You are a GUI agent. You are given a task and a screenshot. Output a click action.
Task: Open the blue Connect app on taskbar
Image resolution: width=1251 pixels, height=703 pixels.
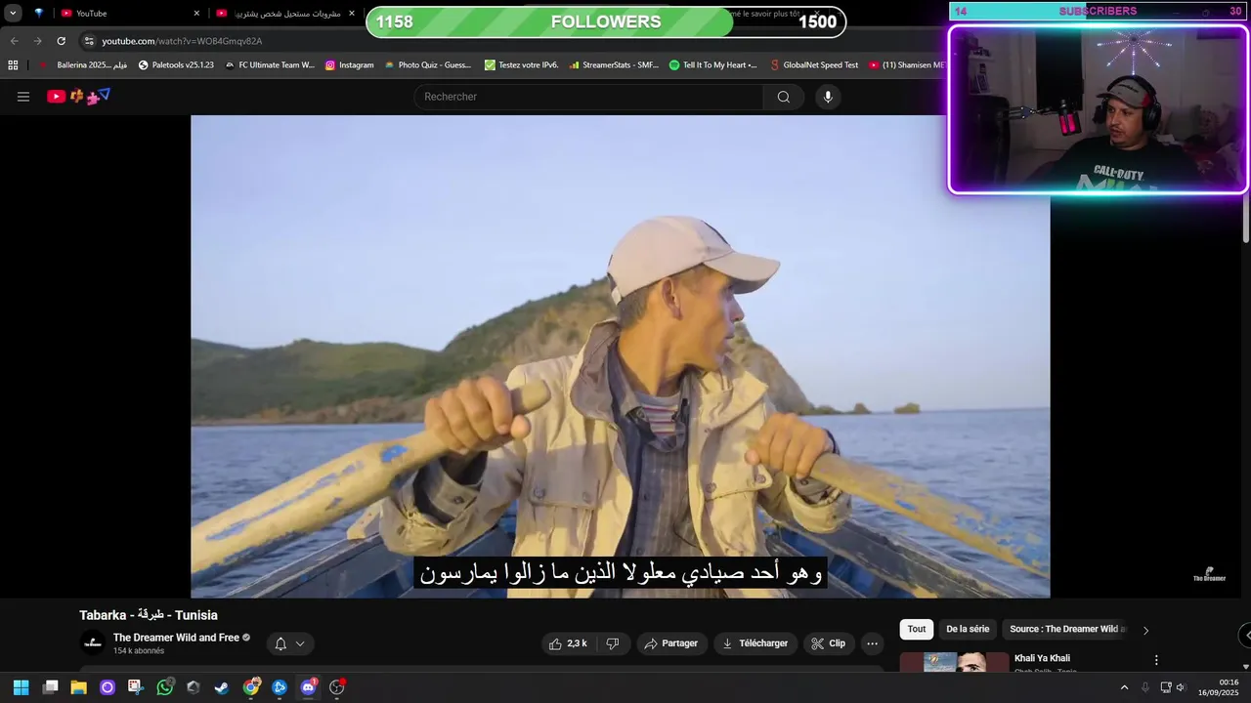point(280,687)
